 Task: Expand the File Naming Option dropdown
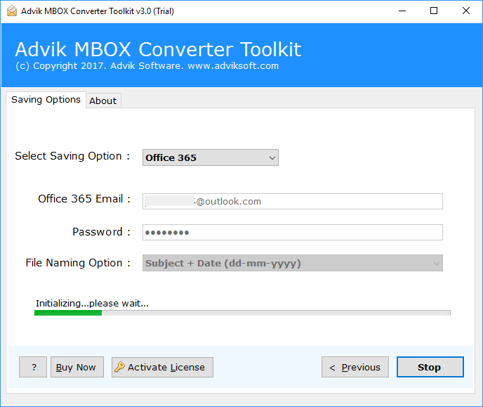click(292, 263)
